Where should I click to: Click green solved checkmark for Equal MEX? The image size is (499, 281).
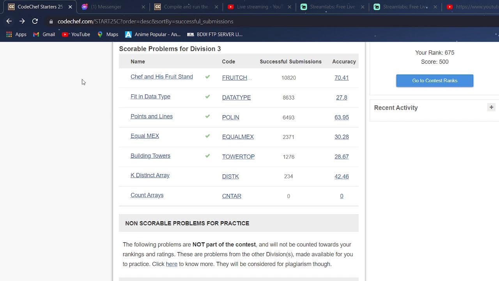[x=207, y=136]
